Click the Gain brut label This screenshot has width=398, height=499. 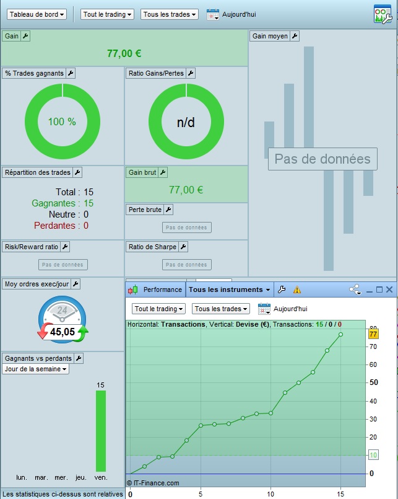pos(142,172)
